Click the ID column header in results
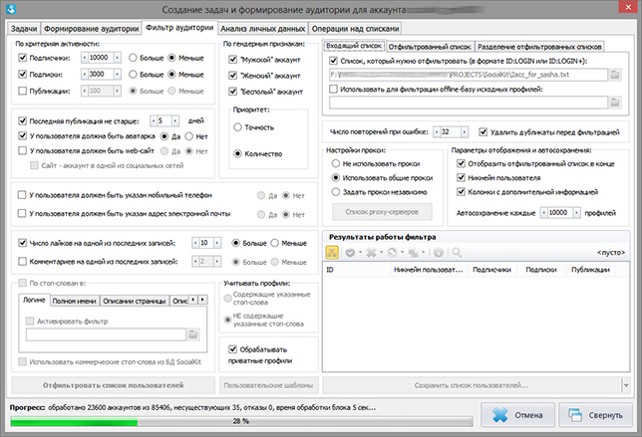The height and width of the screenshot is (437, 642). pyautogui.click(x=357, y=270)
